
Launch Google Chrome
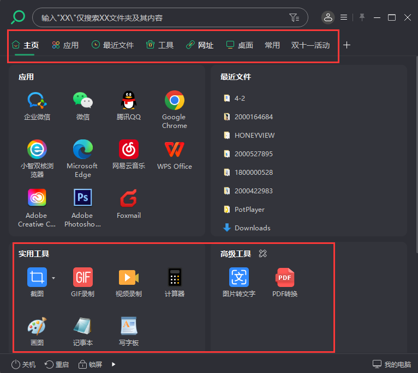point(174,109)
